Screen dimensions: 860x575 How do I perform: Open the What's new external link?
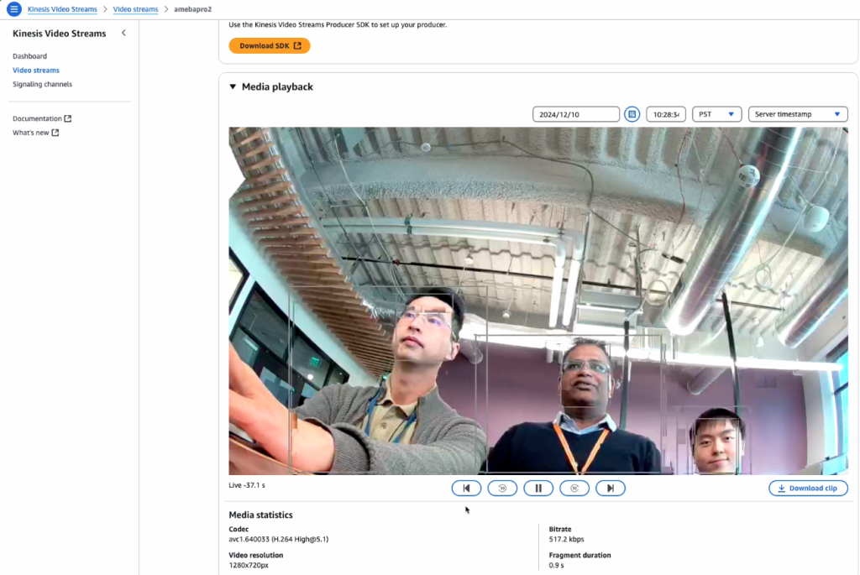pyautogui.click(x=35, y=133)
